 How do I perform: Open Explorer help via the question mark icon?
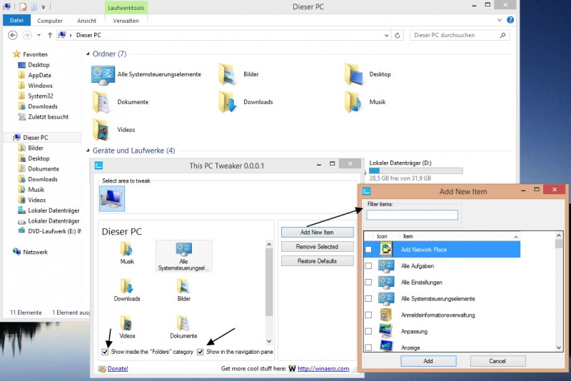coord(510,20)
